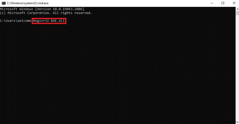Image resolution: width=239 pixels, height=124 pixels.
Task: Open the cmd.exe window system menu icon
Action: (4, 3)
